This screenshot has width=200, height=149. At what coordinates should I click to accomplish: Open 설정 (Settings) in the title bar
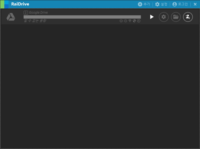(x=161, y=4)
